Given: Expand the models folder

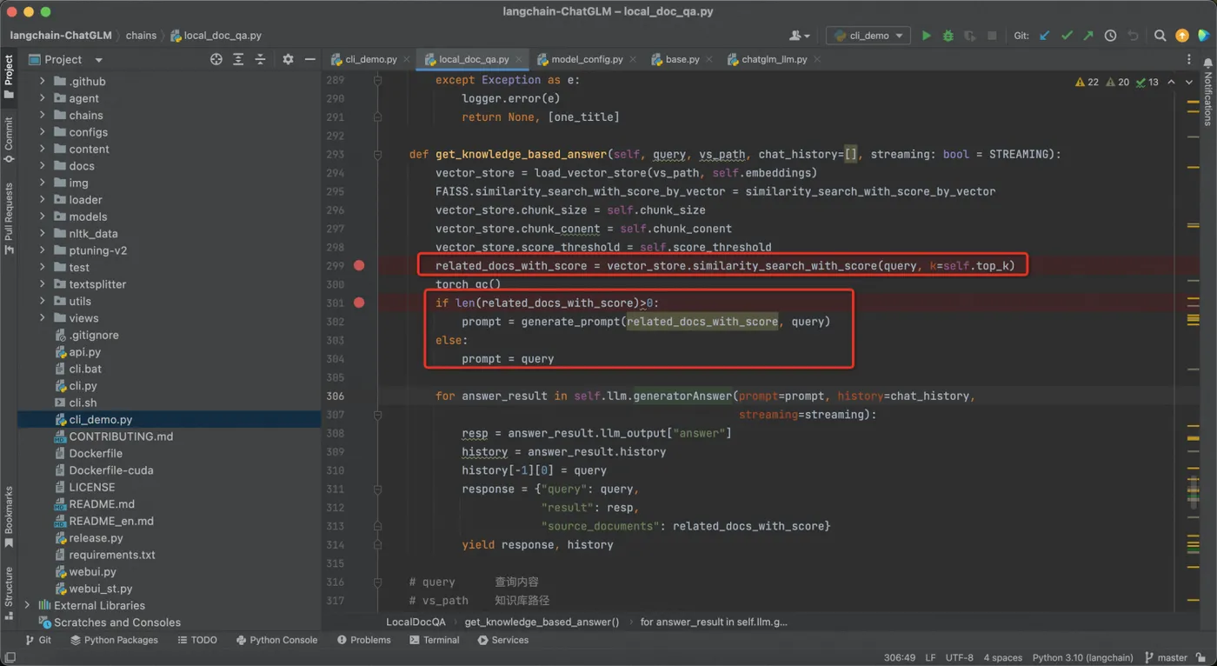Looking at the screenshot, I should click(x=43, y=216).
